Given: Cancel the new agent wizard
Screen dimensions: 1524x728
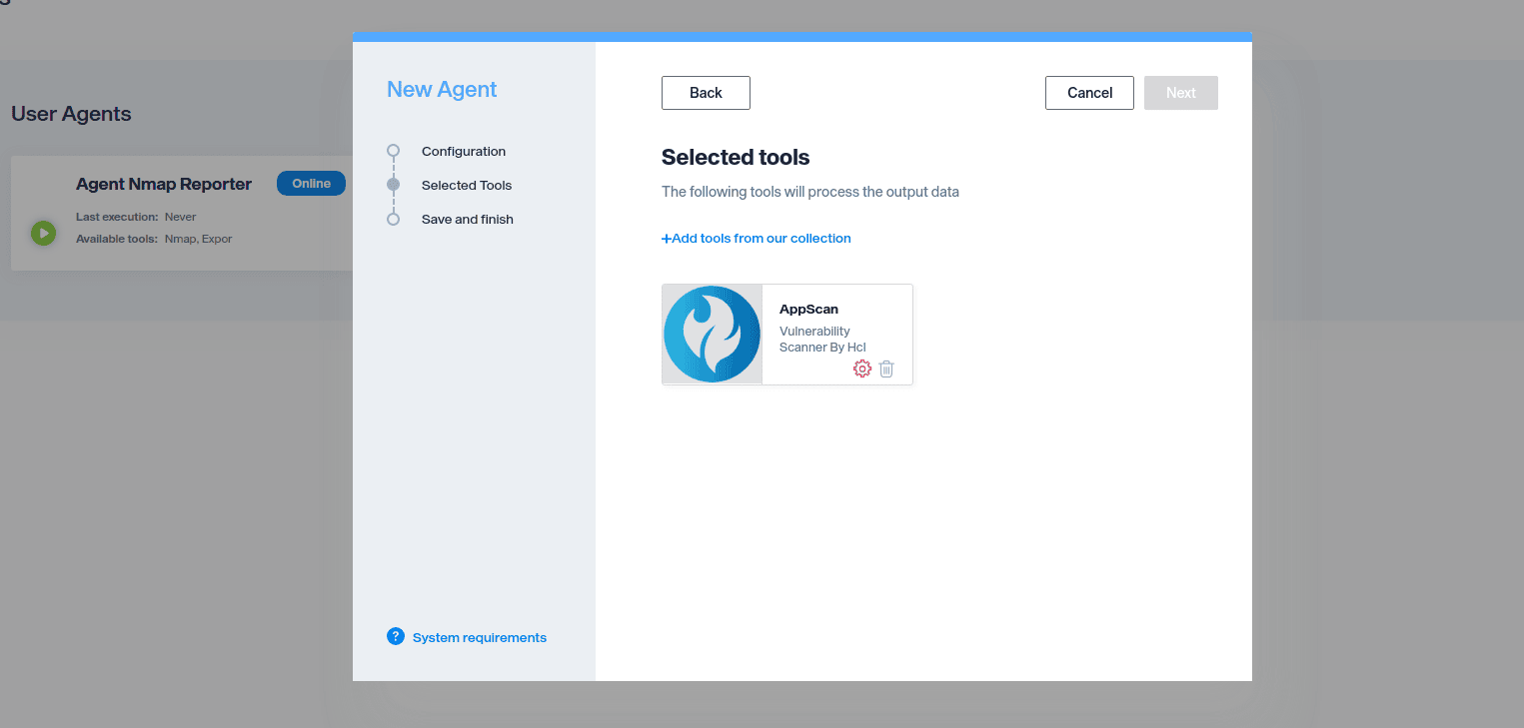Looking at the screenshot, I should pos(1089,93).
